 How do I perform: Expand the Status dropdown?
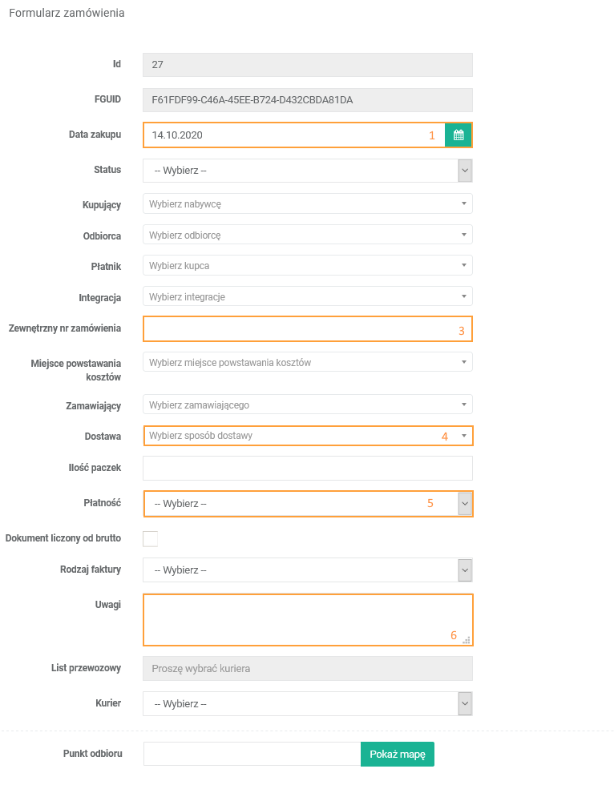pos(307,171)
